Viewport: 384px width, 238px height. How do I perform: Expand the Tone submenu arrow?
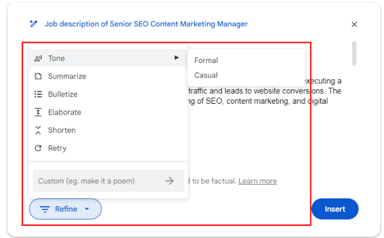point(176,58)
